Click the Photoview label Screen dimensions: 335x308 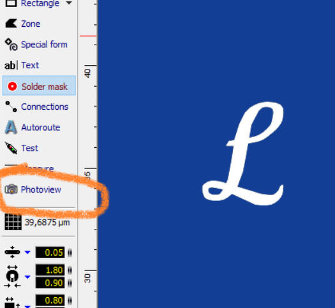tap(41, 189)
